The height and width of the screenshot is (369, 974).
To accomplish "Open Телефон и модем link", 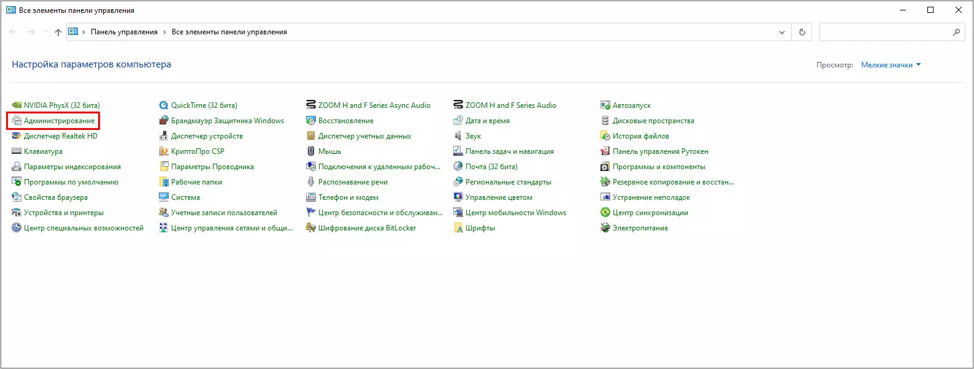I will (x=348, y=197).
